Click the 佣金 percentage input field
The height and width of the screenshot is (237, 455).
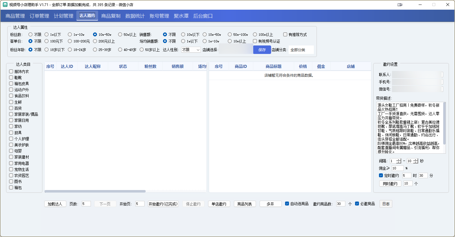[398, 168]
